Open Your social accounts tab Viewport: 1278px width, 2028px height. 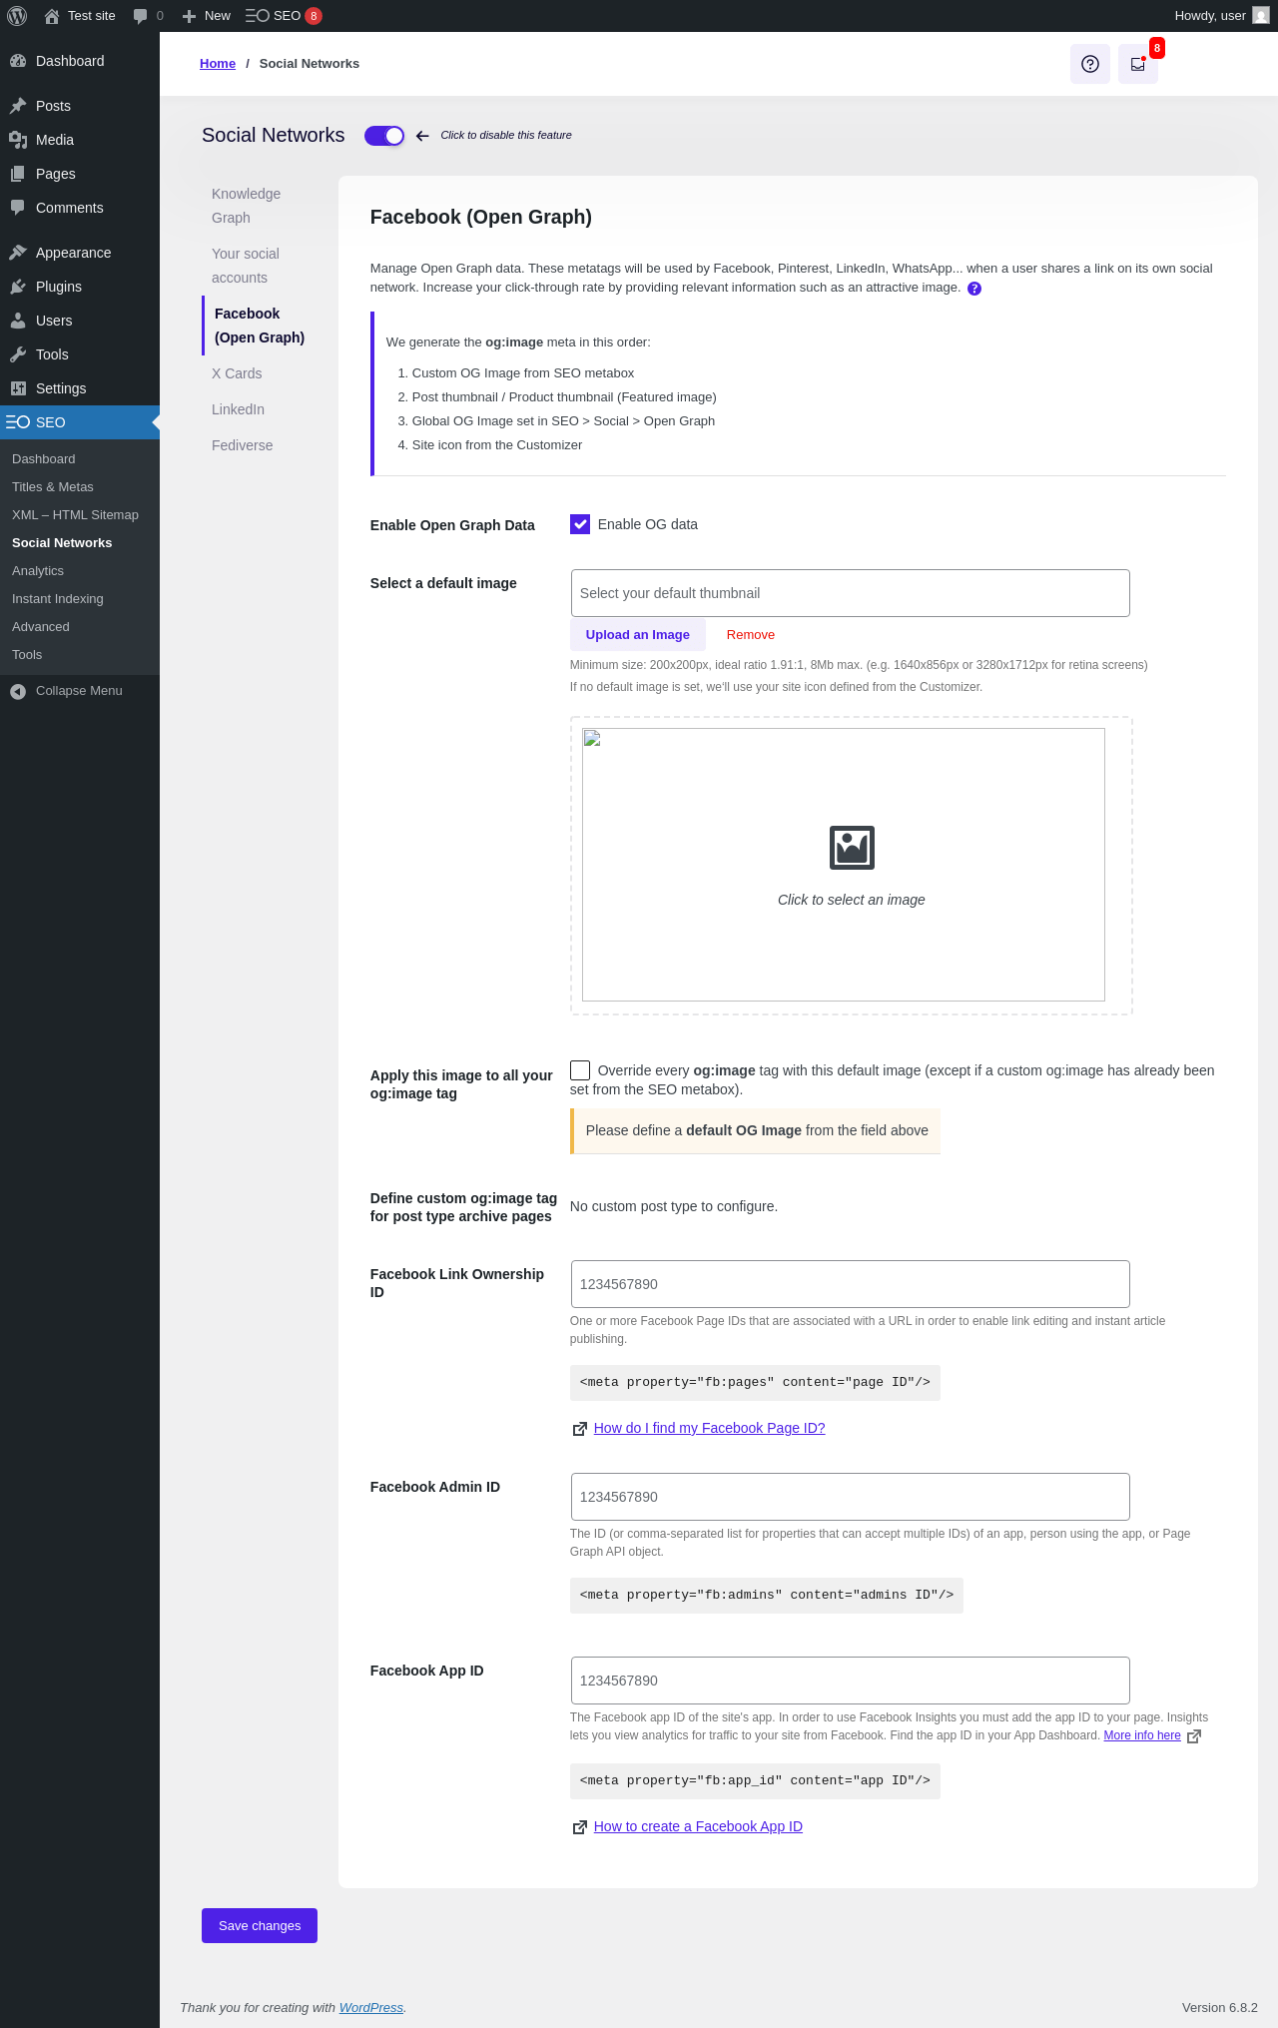coord(261,266)
